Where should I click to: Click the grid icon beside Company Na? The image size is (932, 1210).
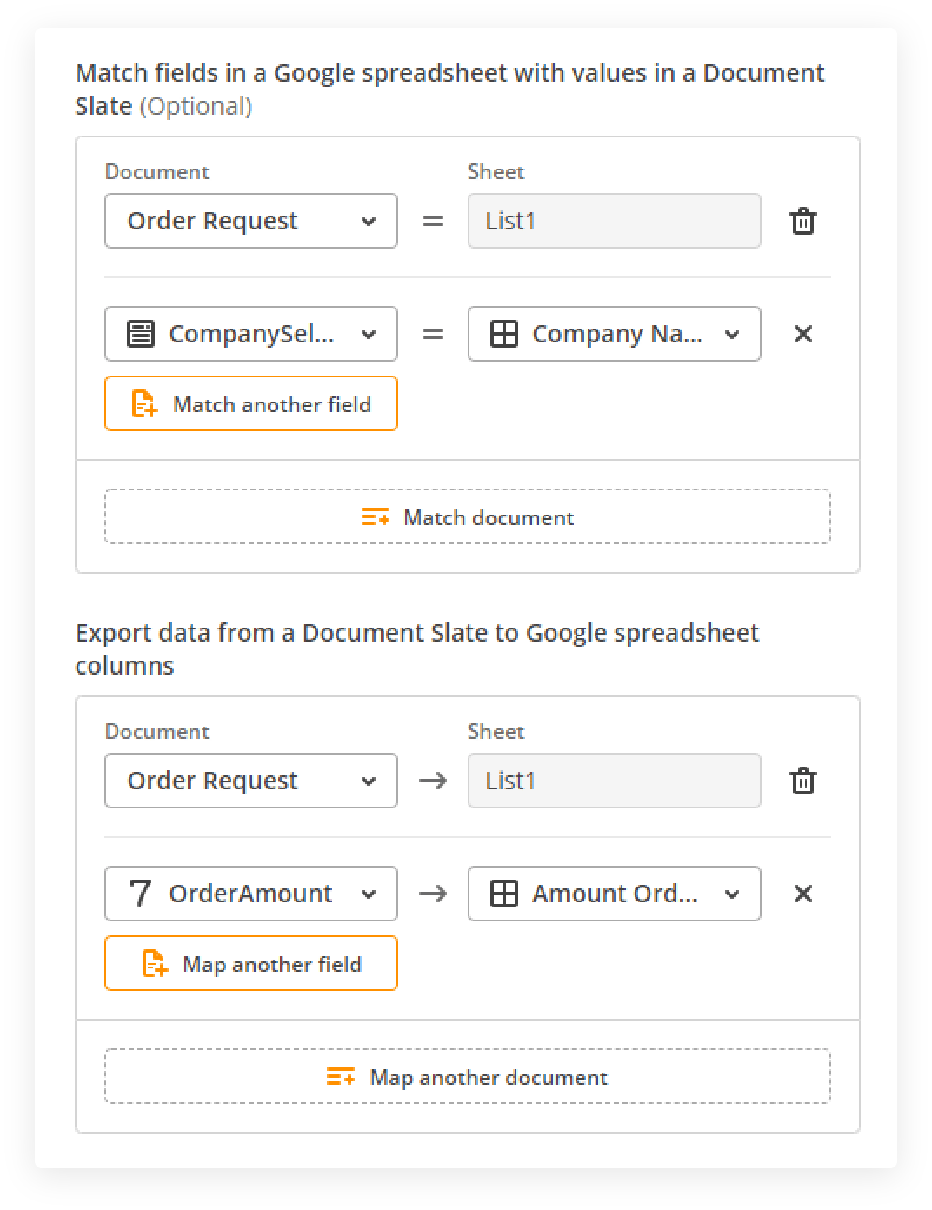pyautogui.click(x=504, y=334)
